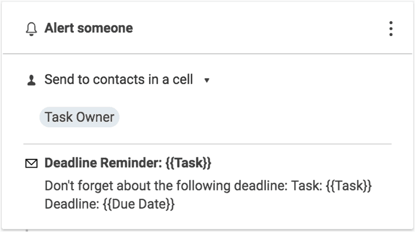This screenshot has height=232, width=415.
Task: Select the {{Task}} placeholder in the message body
Action: [349, 186]
